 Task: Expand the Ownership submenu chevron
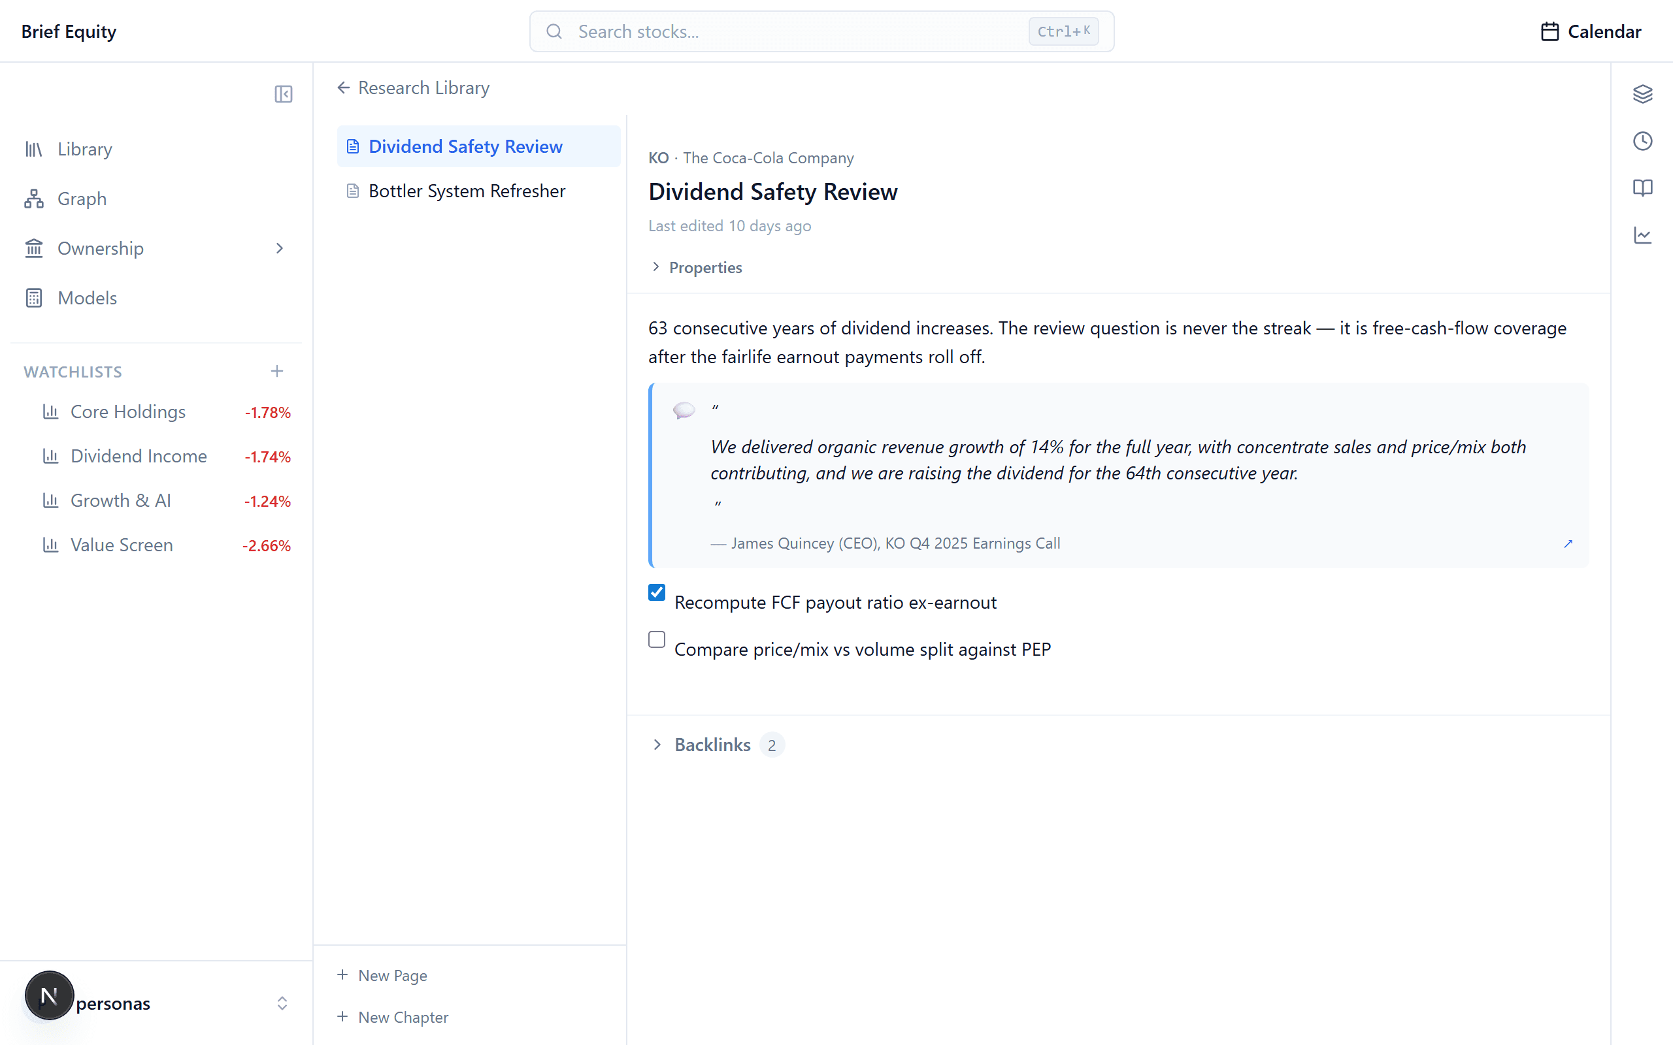click(279, 248)
